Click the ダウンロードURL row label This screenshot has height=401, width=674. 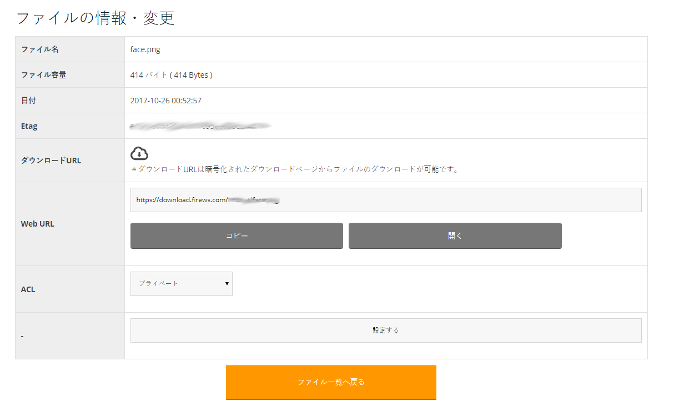point(51,161)
